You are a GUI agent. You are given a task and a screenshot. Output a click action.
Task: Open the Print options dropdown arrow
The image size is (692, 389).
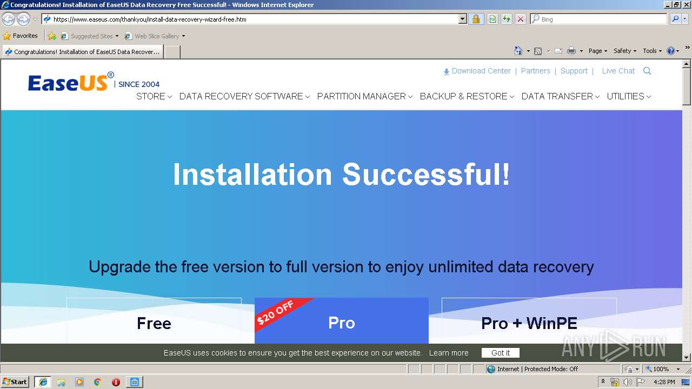pyautogui.click(x=581, y=51)
